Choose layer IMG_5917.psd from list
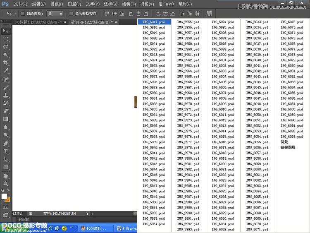The width and height of the screenshot is (310, 233). 154,22
